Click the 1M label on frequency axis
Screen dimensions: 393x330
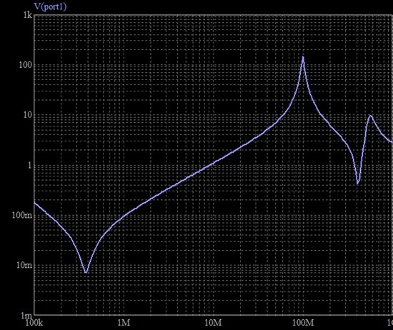point(124,323)
